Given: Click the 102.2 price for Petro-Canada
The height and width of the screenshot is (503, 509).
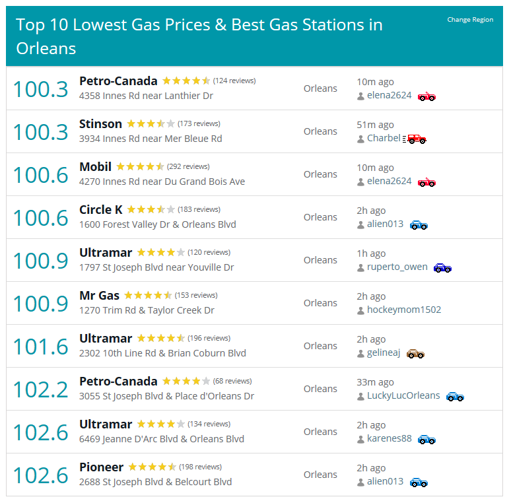Looking at the screenshot, I should pyautogui.click(x=41, y=389).
